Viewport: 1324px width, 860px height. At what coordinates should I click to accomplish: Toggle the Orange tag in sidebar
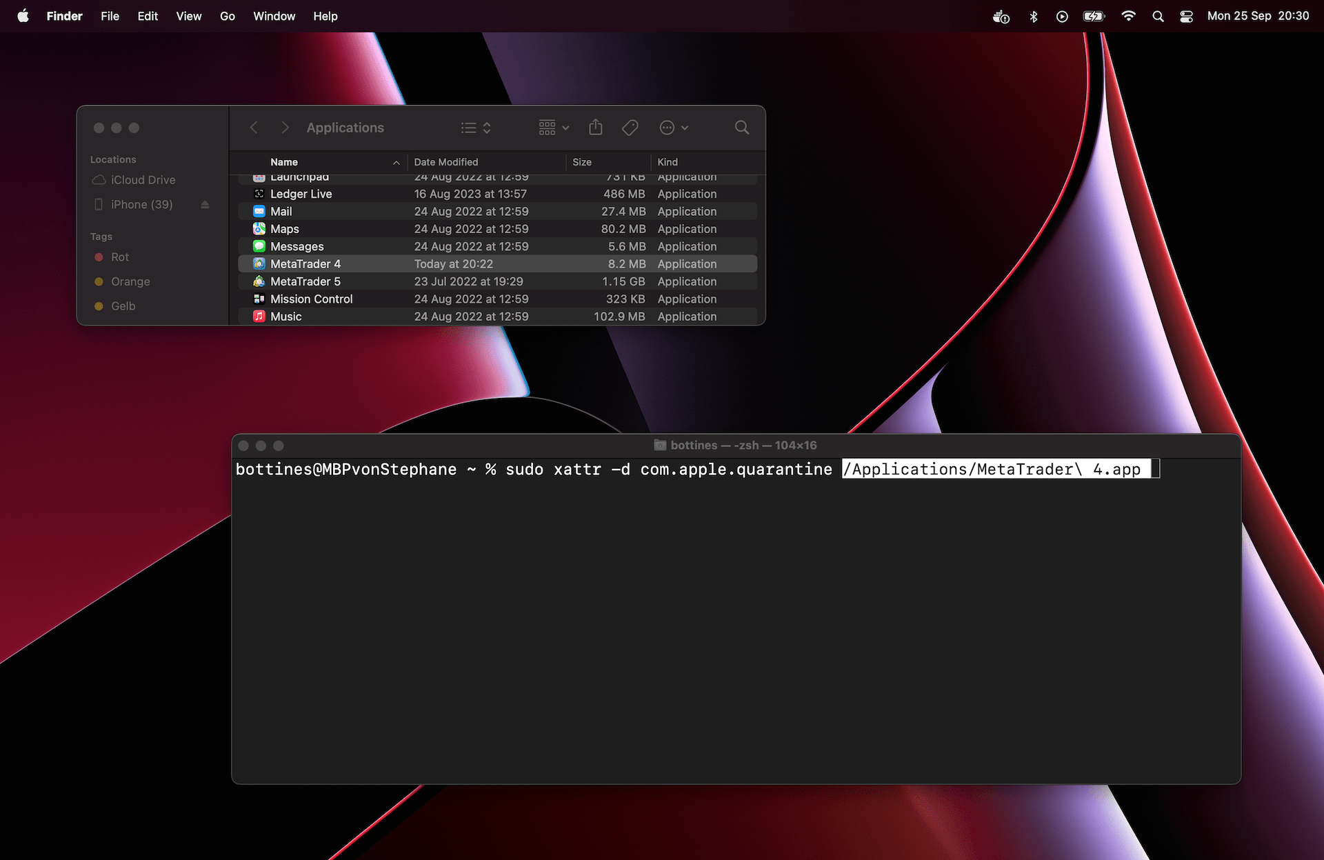(130, 281)
